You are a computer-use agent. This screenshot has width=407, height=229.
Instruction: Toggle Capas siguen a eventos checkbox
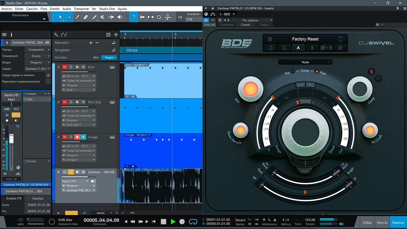(48, 75)
